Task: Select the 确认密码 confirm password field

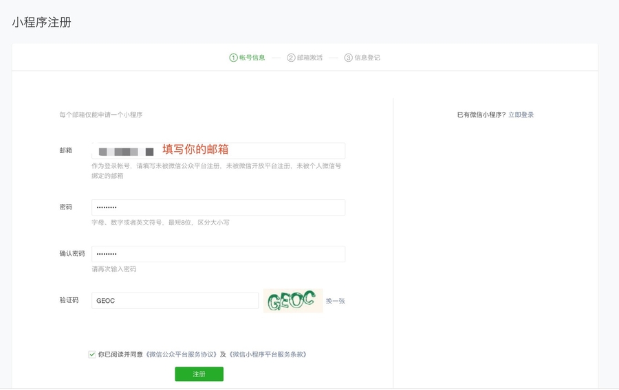Action: (x=218, y=254)
